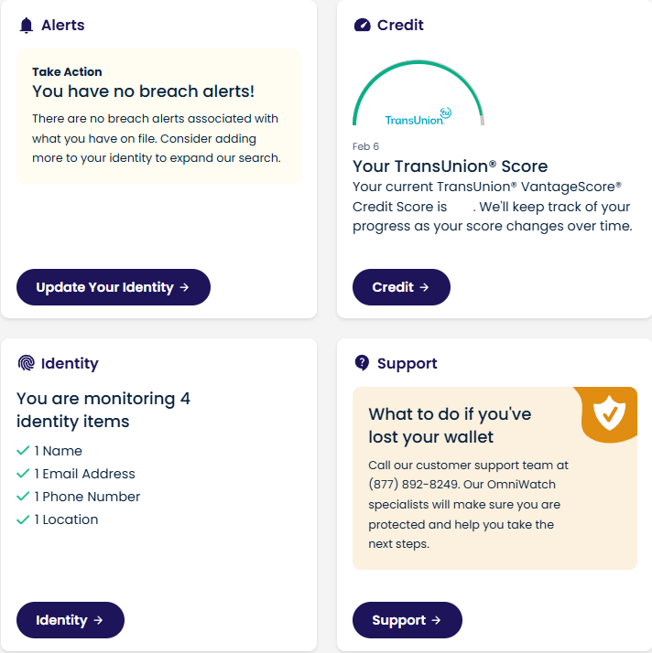Viewport: 652px width, 653px height.
Task: Click the TransUnion logo
Action: coord(418,117)
